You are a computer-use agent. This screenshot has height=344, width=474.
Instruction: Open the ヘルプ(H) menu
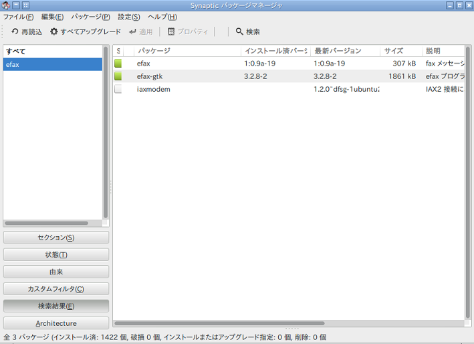click(162, 17)
